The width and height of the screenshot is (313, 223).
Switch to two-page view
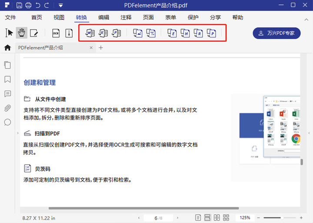pos(217,218)
